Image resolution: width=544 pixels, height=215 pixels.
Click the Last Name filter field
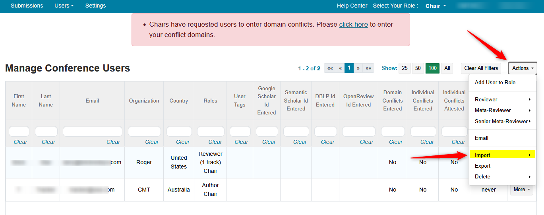click(46, 132)
